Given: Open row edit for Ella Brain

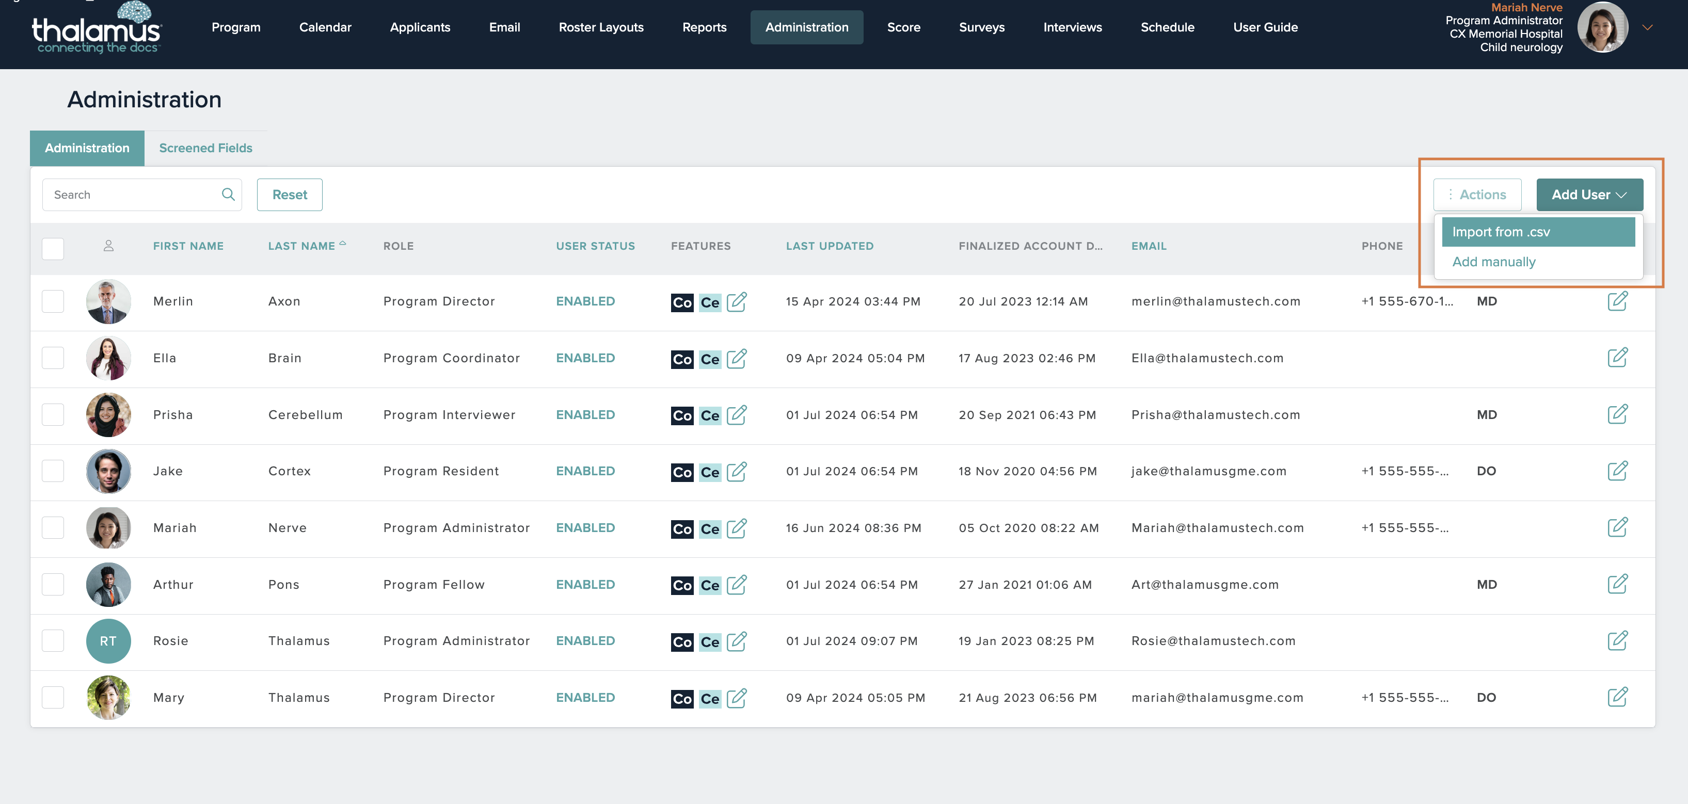Looking at the screenshot, I should [x=1617, y=357].
